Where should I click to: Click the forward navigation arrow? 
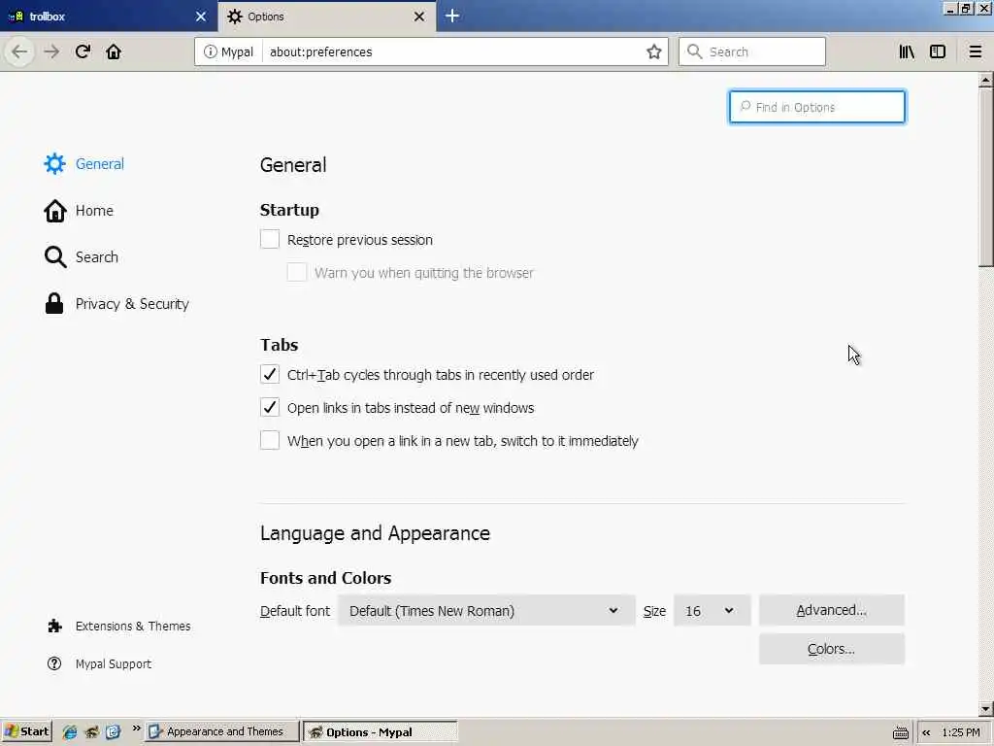(51, 51)
